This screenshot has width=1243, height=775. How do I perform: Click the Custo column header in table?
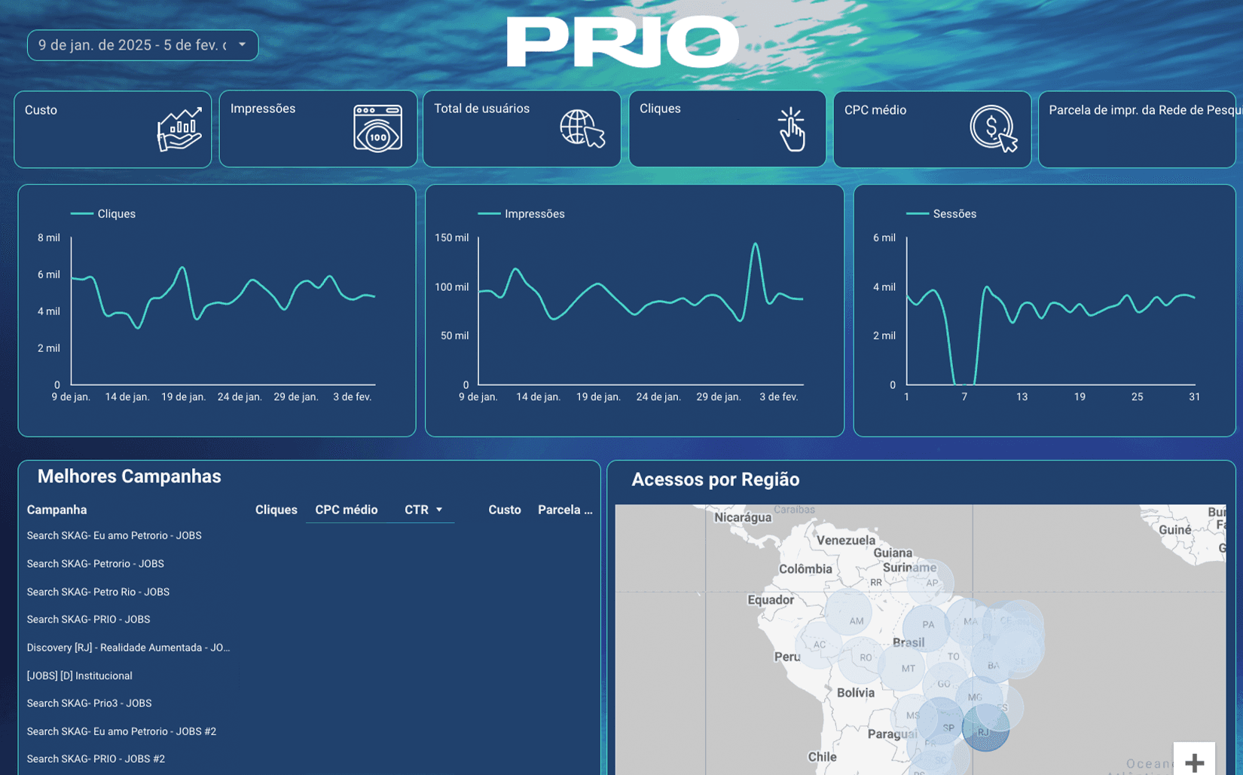pyautogui.click(x=504, y=510)
